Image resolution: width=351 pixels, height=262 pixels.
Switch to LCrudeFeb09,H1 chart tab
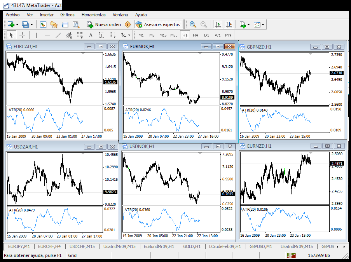(x=225, y=246)
